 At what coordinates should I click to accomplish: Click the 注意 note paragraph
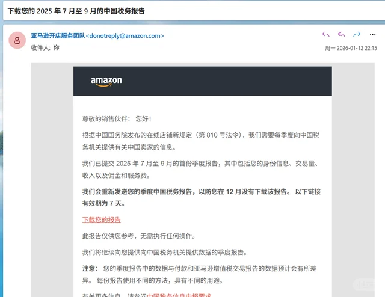(x=201, y=274)
